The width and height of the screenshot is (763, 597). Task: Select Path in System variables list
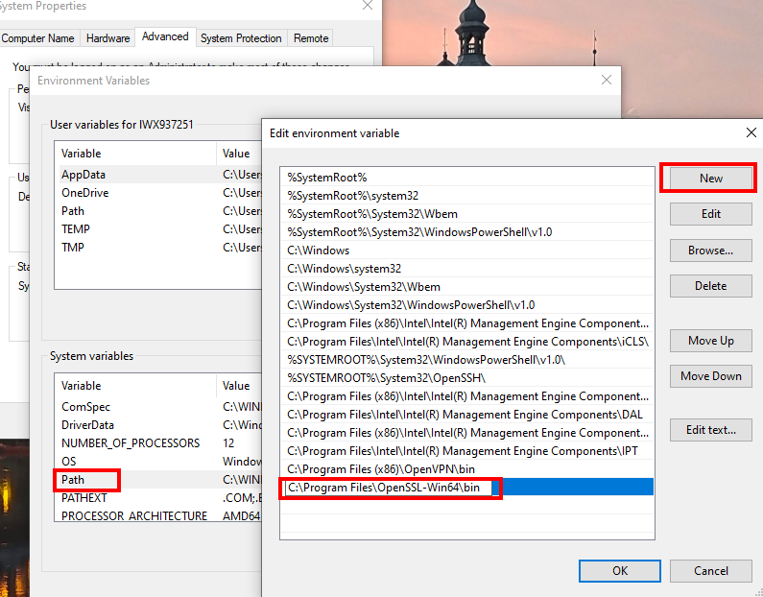pos(74,480)
